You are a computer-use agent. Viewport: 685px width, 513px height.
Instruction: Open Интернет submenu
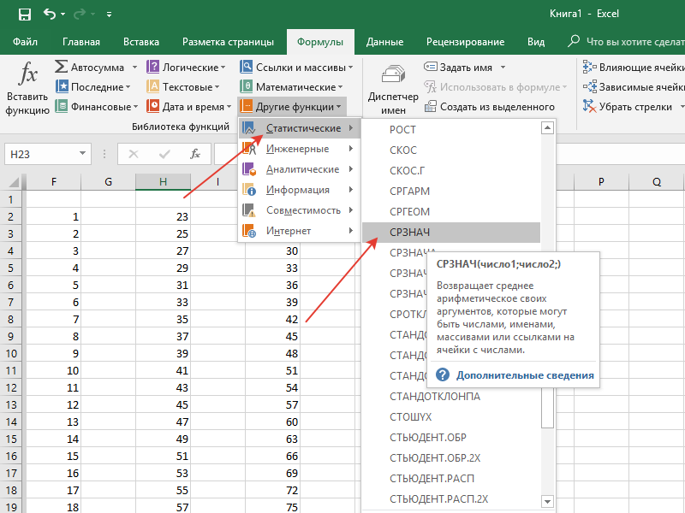pyautogui.click(x=299, y=231)
